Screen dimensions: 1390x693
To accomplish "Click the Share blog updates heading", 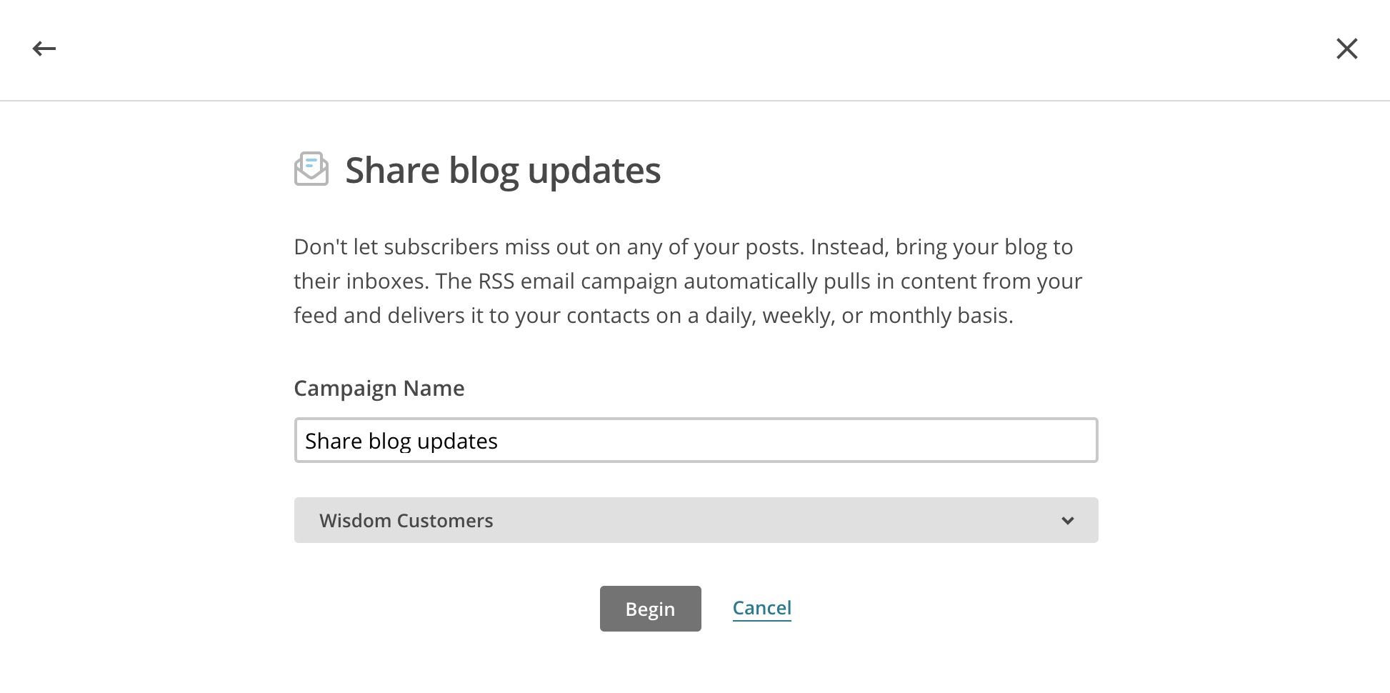I will pyautogui.click(x=502, y=170).
